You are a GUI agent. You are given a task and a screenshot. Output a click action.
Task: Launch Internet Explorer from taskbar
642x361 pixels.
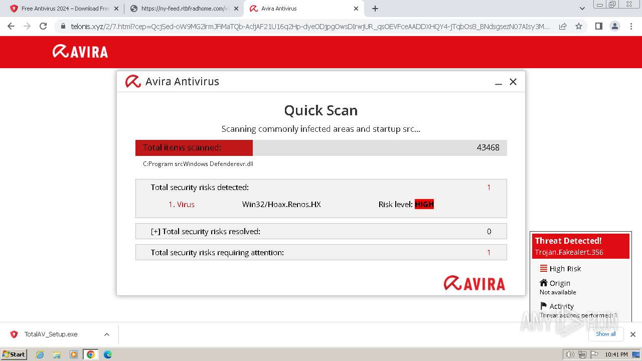[x=40, y=354]
